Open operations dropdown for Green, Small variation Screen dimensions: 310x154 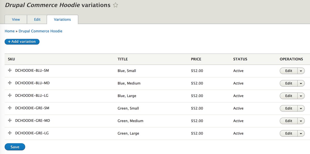pos(301,108)
